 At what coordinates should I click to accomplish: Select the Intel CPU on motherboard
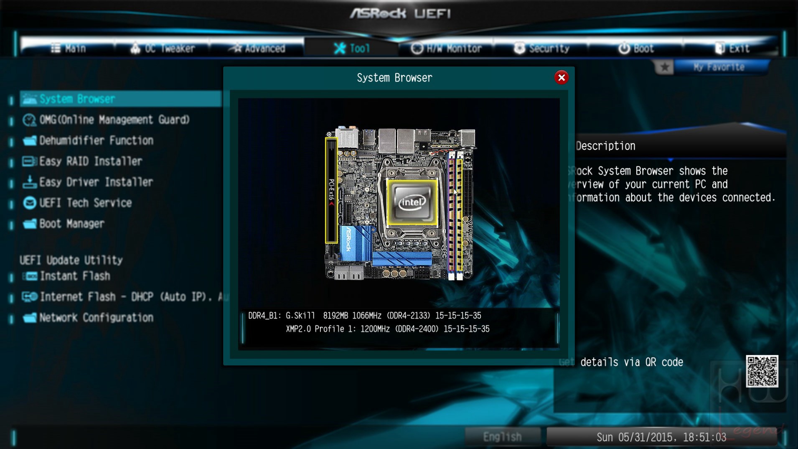pyautogui.click(x=412, y=203)
